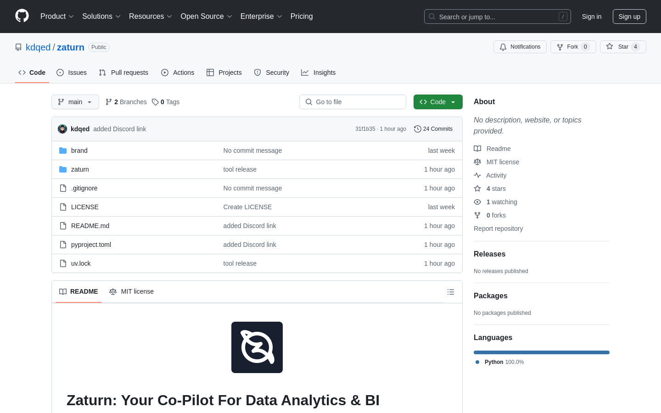661x413 pixels.
Task: Click the pyproject.toml file icon
Action: pos(63,245)
